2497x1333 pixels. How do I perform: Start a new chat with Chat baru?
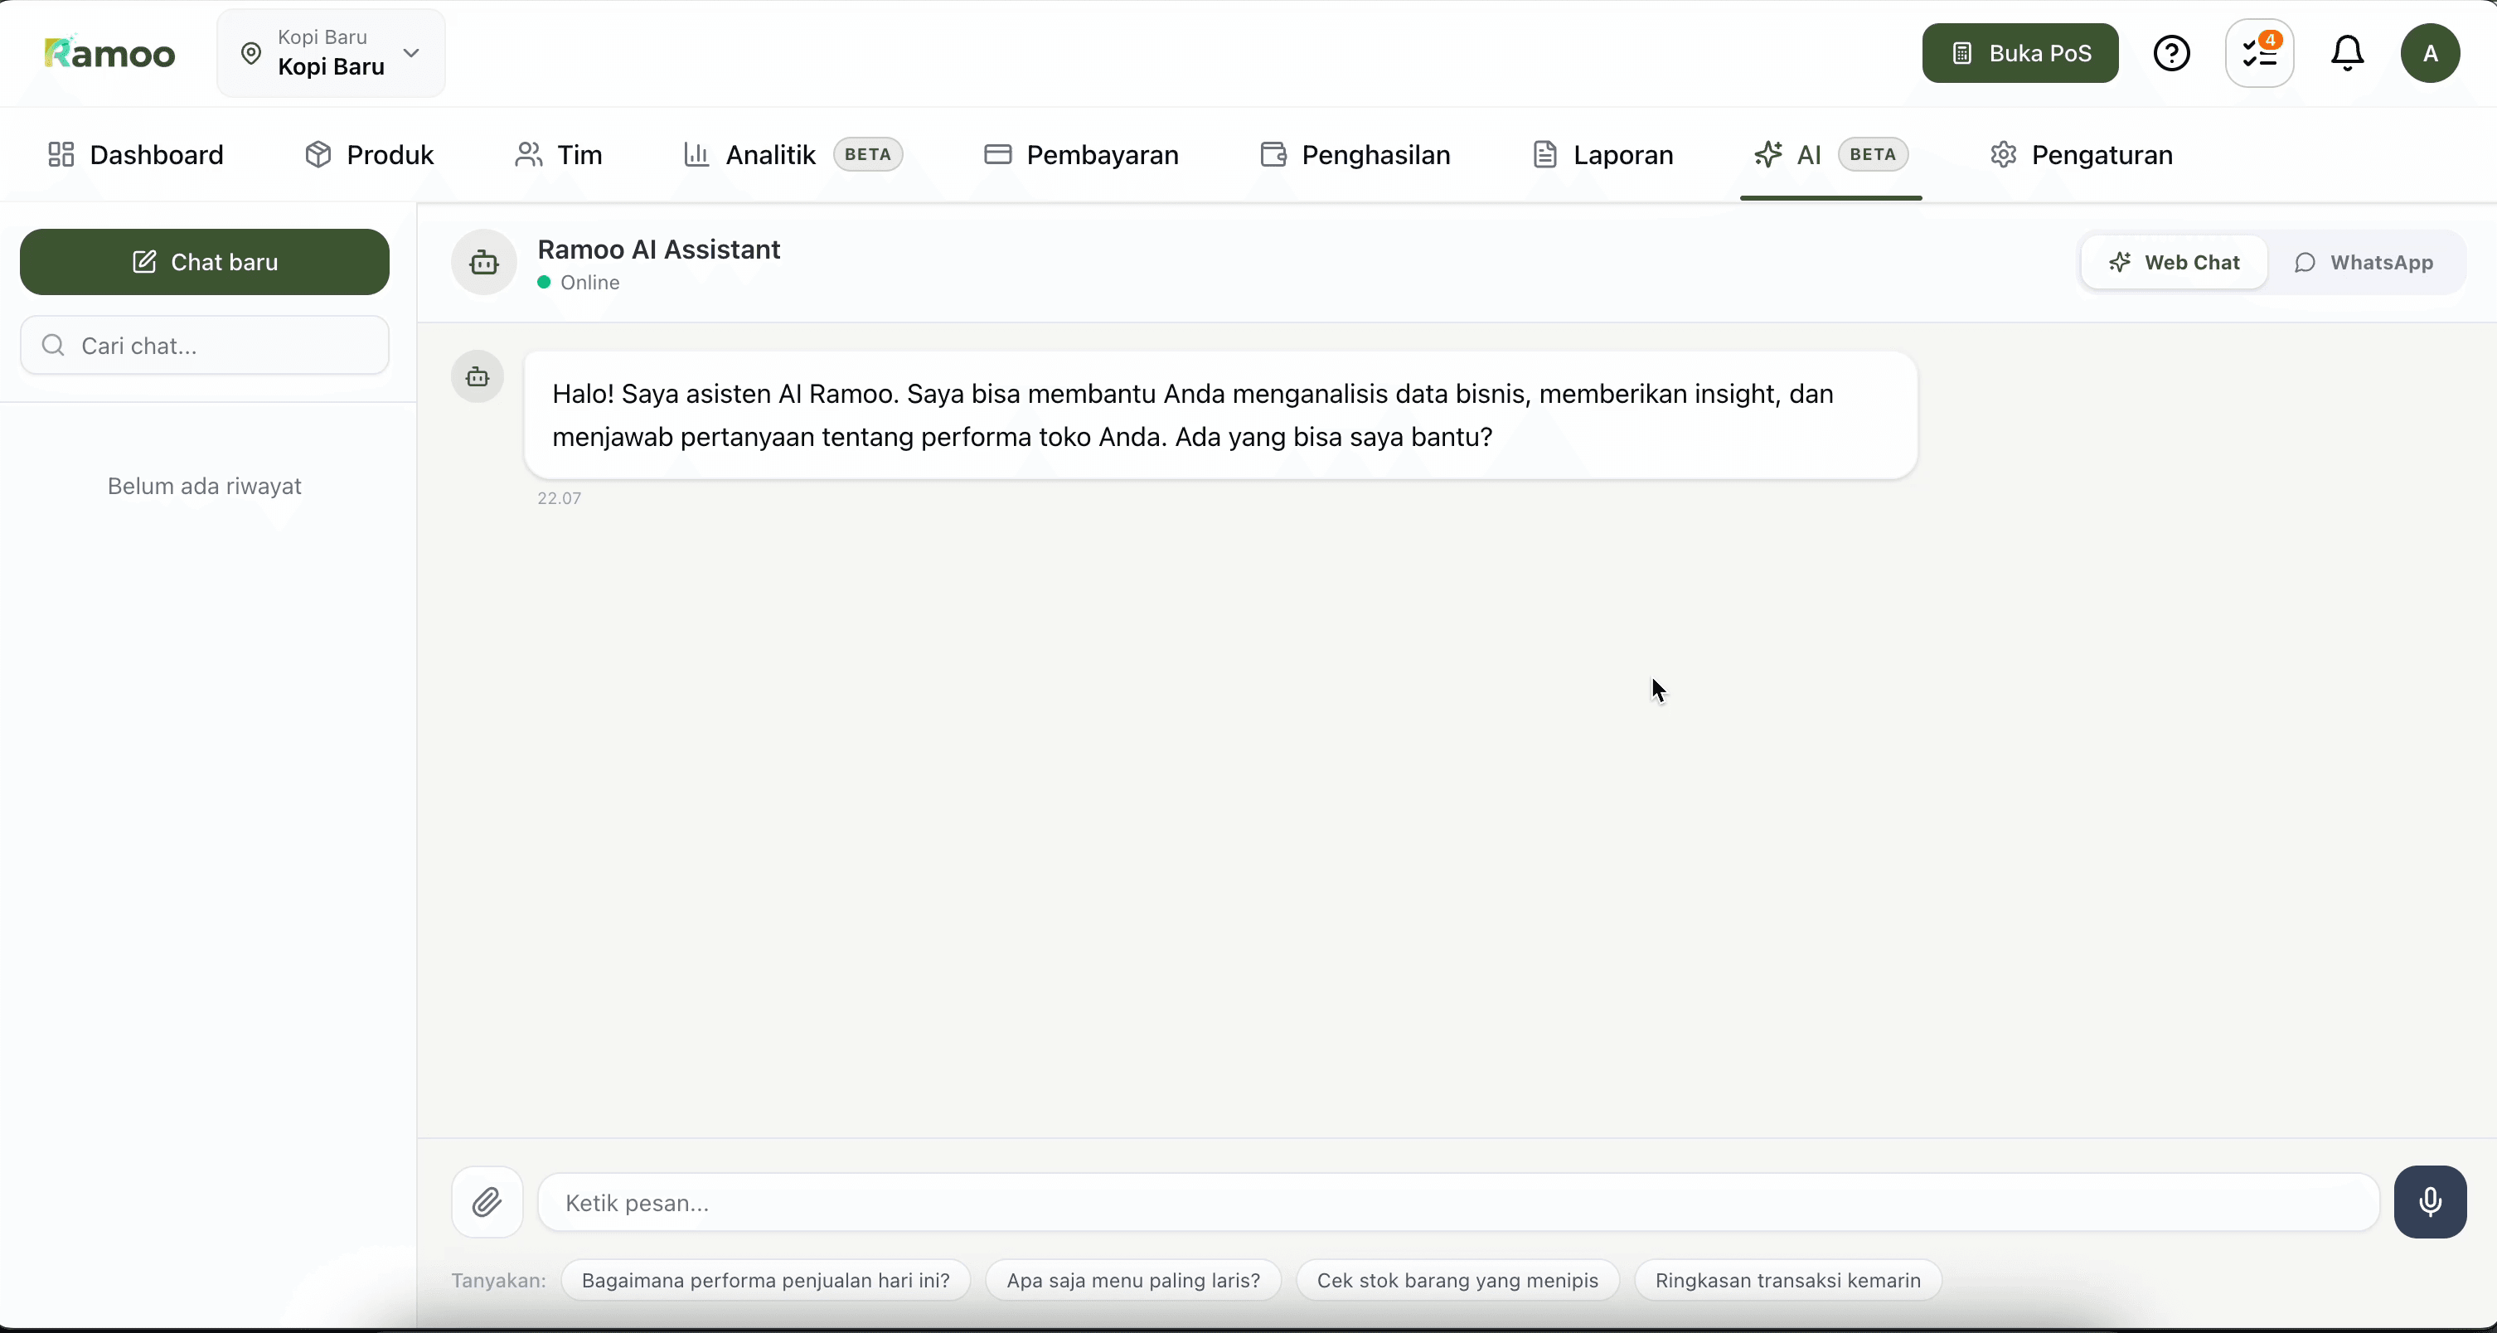(x=204, y=262)
